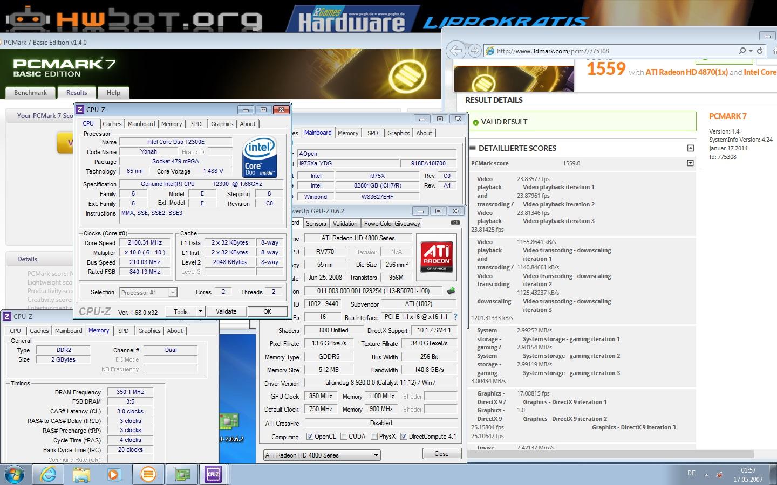Toggle the OpenCL checkbox in GPU-Z

click(x=310, y=436)
